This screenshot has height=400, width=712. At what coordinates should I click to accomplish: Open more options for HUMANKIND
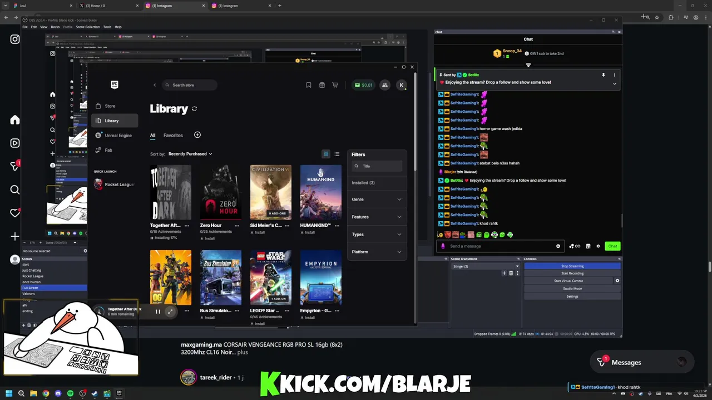coord(337,226)
